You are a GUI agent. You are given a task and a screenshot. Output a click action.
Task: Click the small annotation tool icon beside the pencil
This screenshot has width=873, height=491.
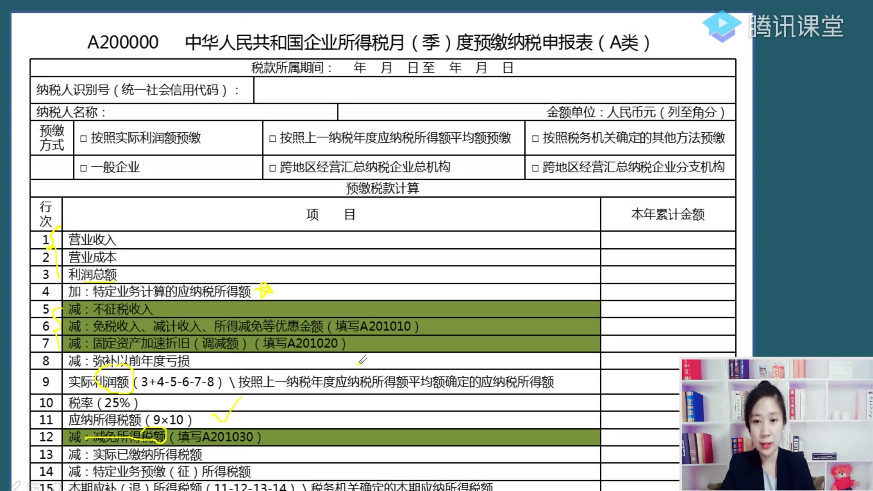click(x=33, y=486)
